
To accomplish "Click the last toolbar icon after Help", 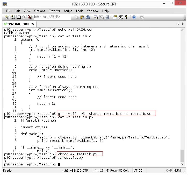I will click(142, 17).
